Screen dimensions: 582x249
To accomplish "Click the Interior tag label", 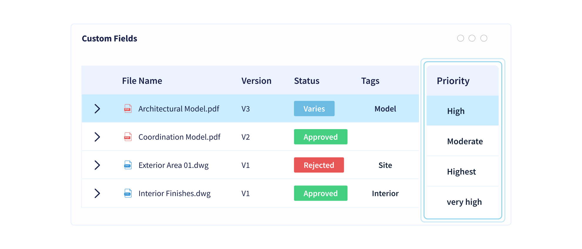I will [385, 193].
